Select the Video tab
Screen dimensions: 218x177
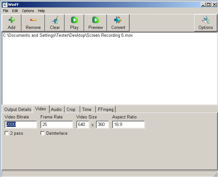tap(40, 109)
